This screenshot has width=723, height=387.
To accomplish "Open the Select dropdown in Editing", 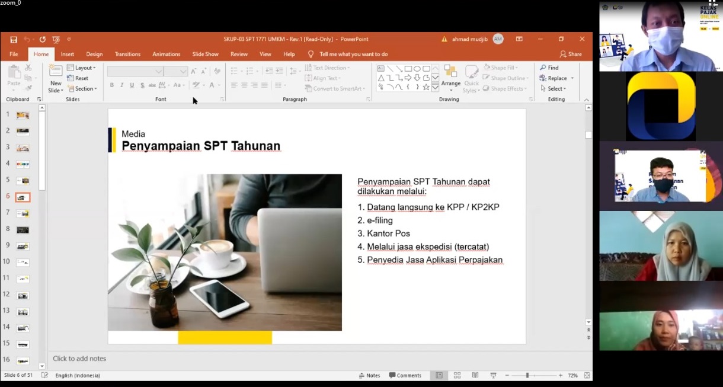I will (554, 89).
